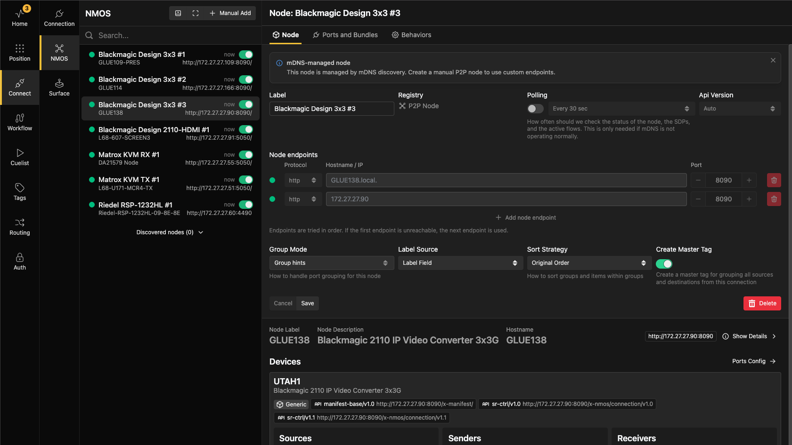Image resolution: width=792 pixels, height=445 pixels.
Task: Decrease port for 172.27.27.90 endpoint
Action: [x=698, y=199]
